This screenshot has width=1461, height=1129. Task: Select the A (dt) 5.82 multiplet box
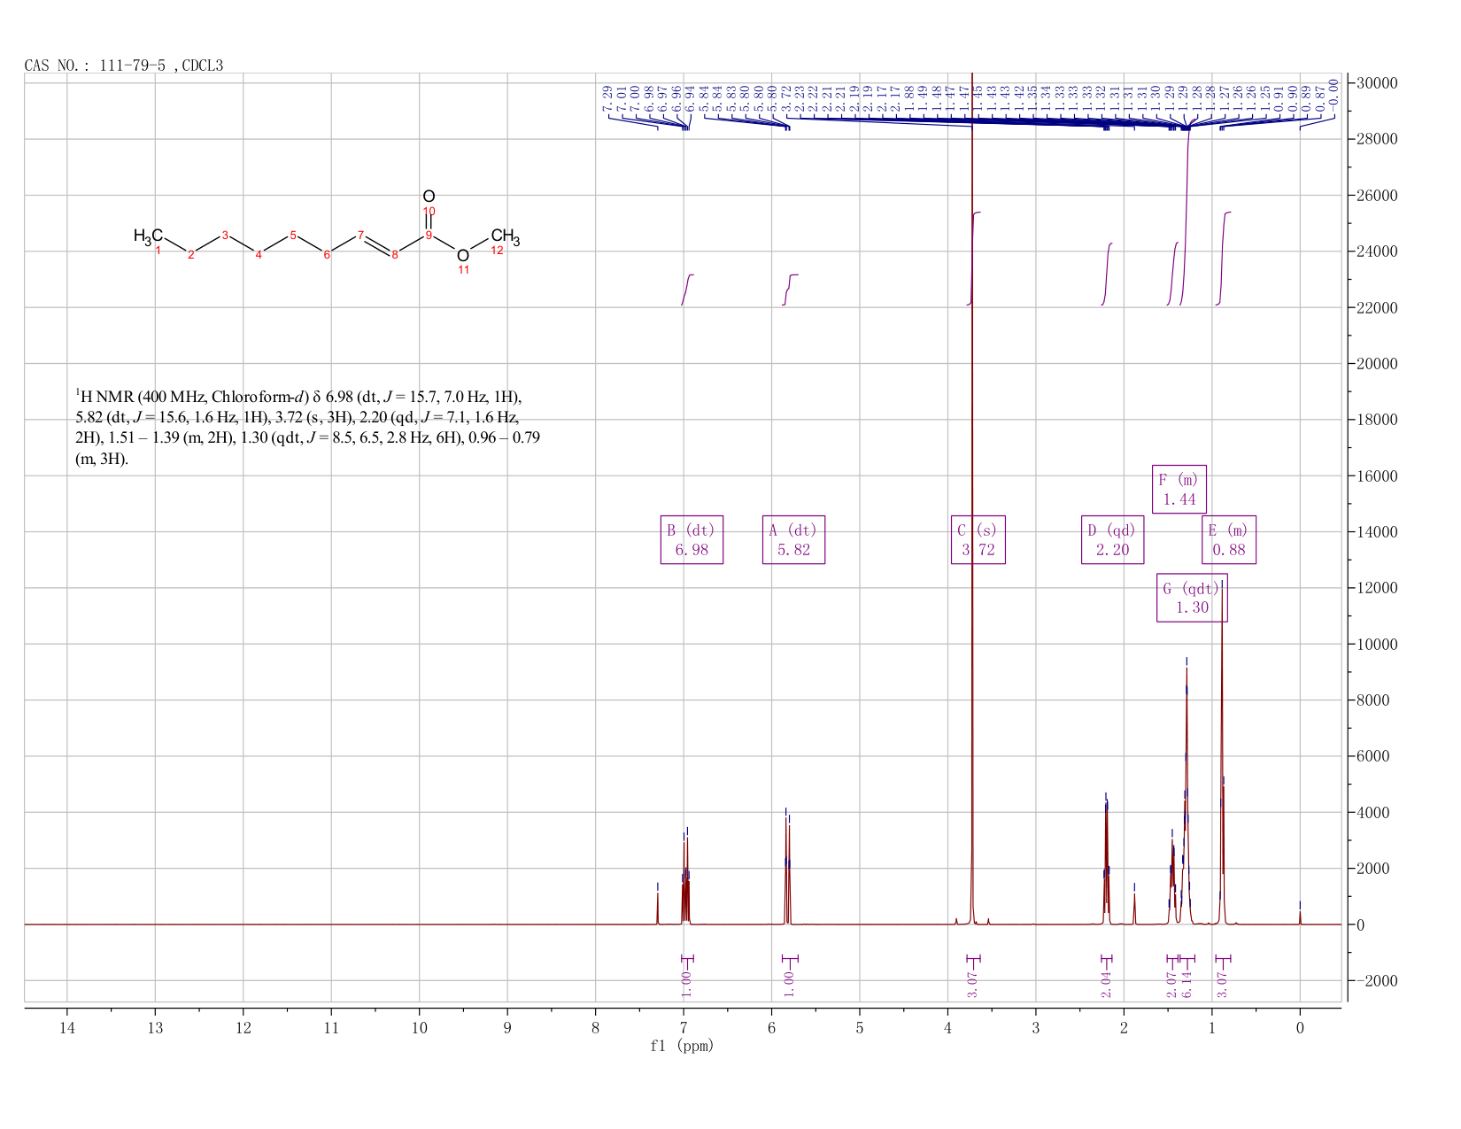pyautogui.click(x=793, y=539)
